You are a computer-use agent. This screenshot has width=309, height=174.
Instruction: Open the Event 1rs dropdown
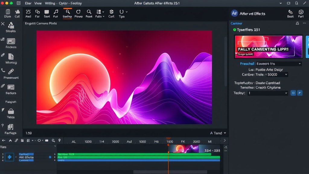[279, 64]
